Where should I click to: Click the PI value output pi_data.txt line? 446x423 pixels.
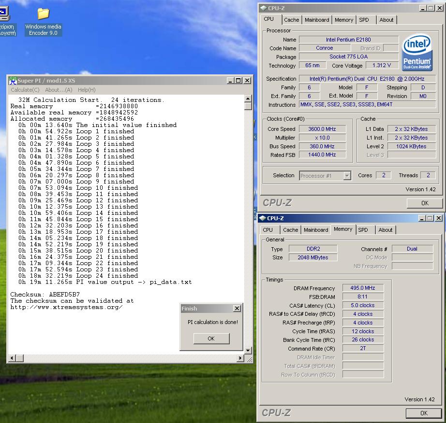point(105,282)
